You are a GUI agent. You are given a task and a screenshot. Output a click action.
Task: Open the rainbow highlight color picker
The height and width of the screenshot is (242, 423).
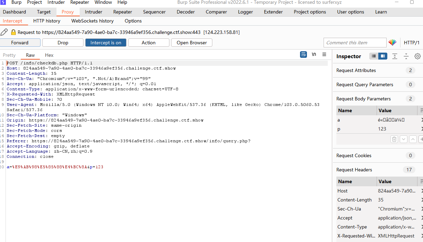pos(392,43)
